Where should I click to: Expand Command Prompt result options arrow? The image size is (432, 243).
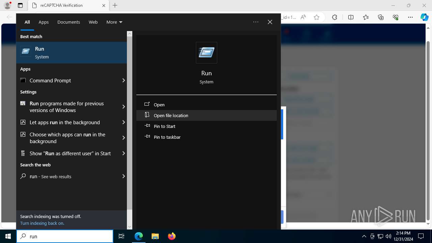pos(124,80)
